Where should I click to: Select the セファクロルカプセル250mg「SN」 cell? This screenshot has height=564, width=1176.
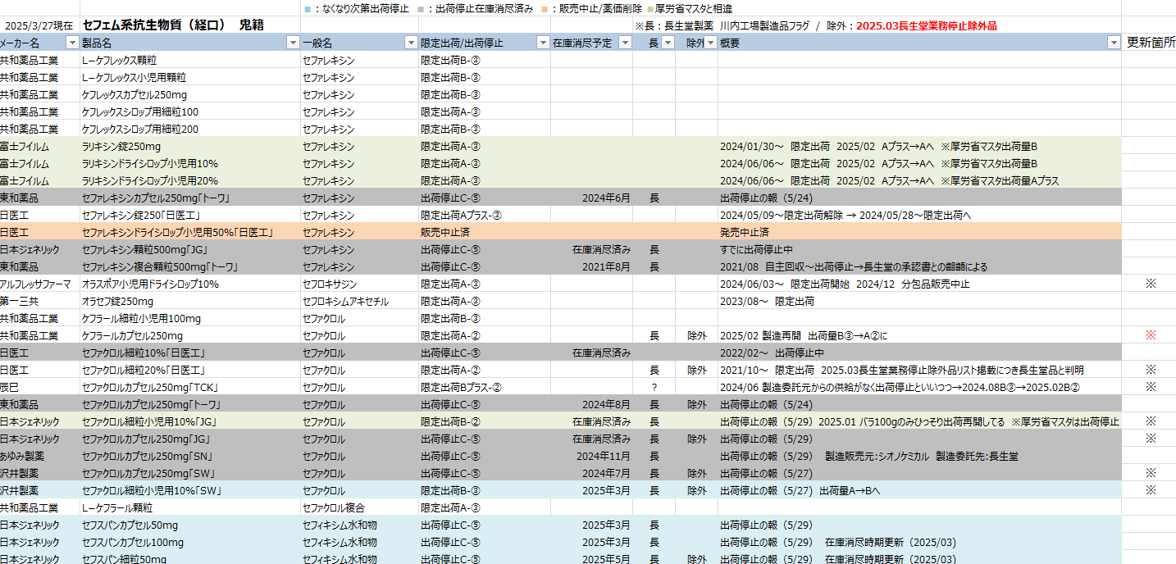190,456
